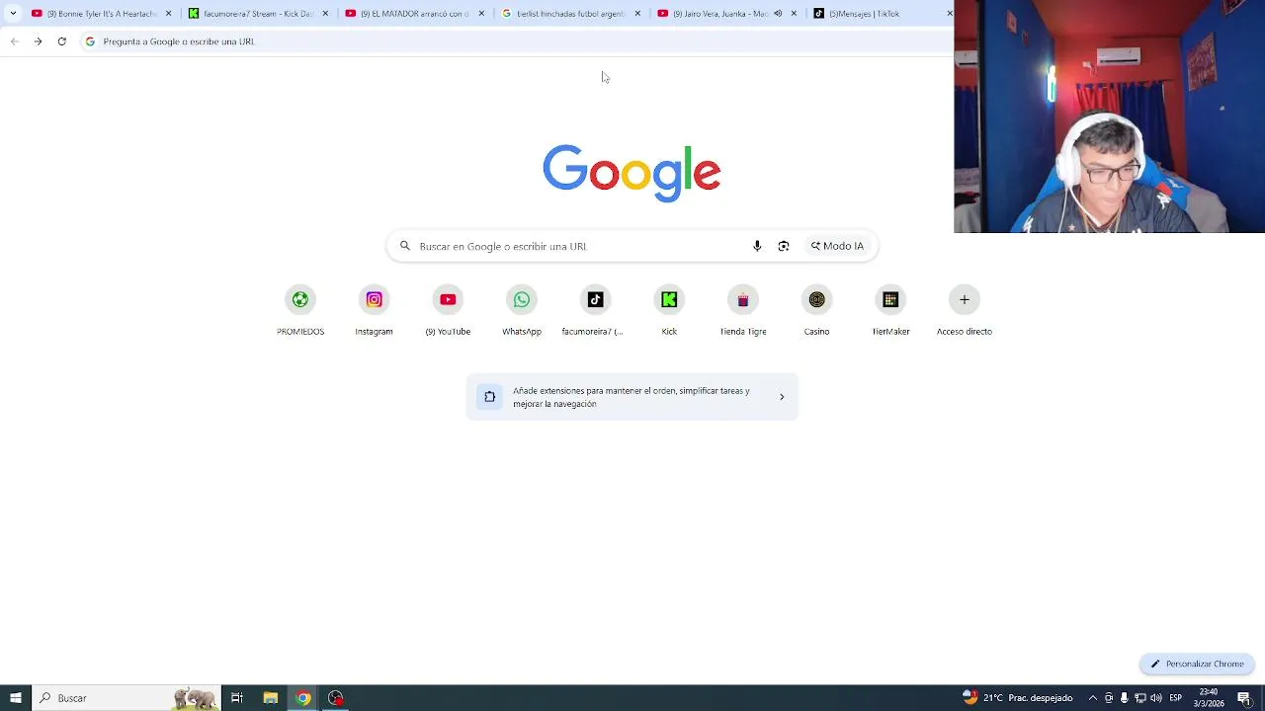The width and height of the screenshot is (1265, 711).
Task: Switch to the Bonnie Tyler YouTube tab
Action: (x=102, y=14)
